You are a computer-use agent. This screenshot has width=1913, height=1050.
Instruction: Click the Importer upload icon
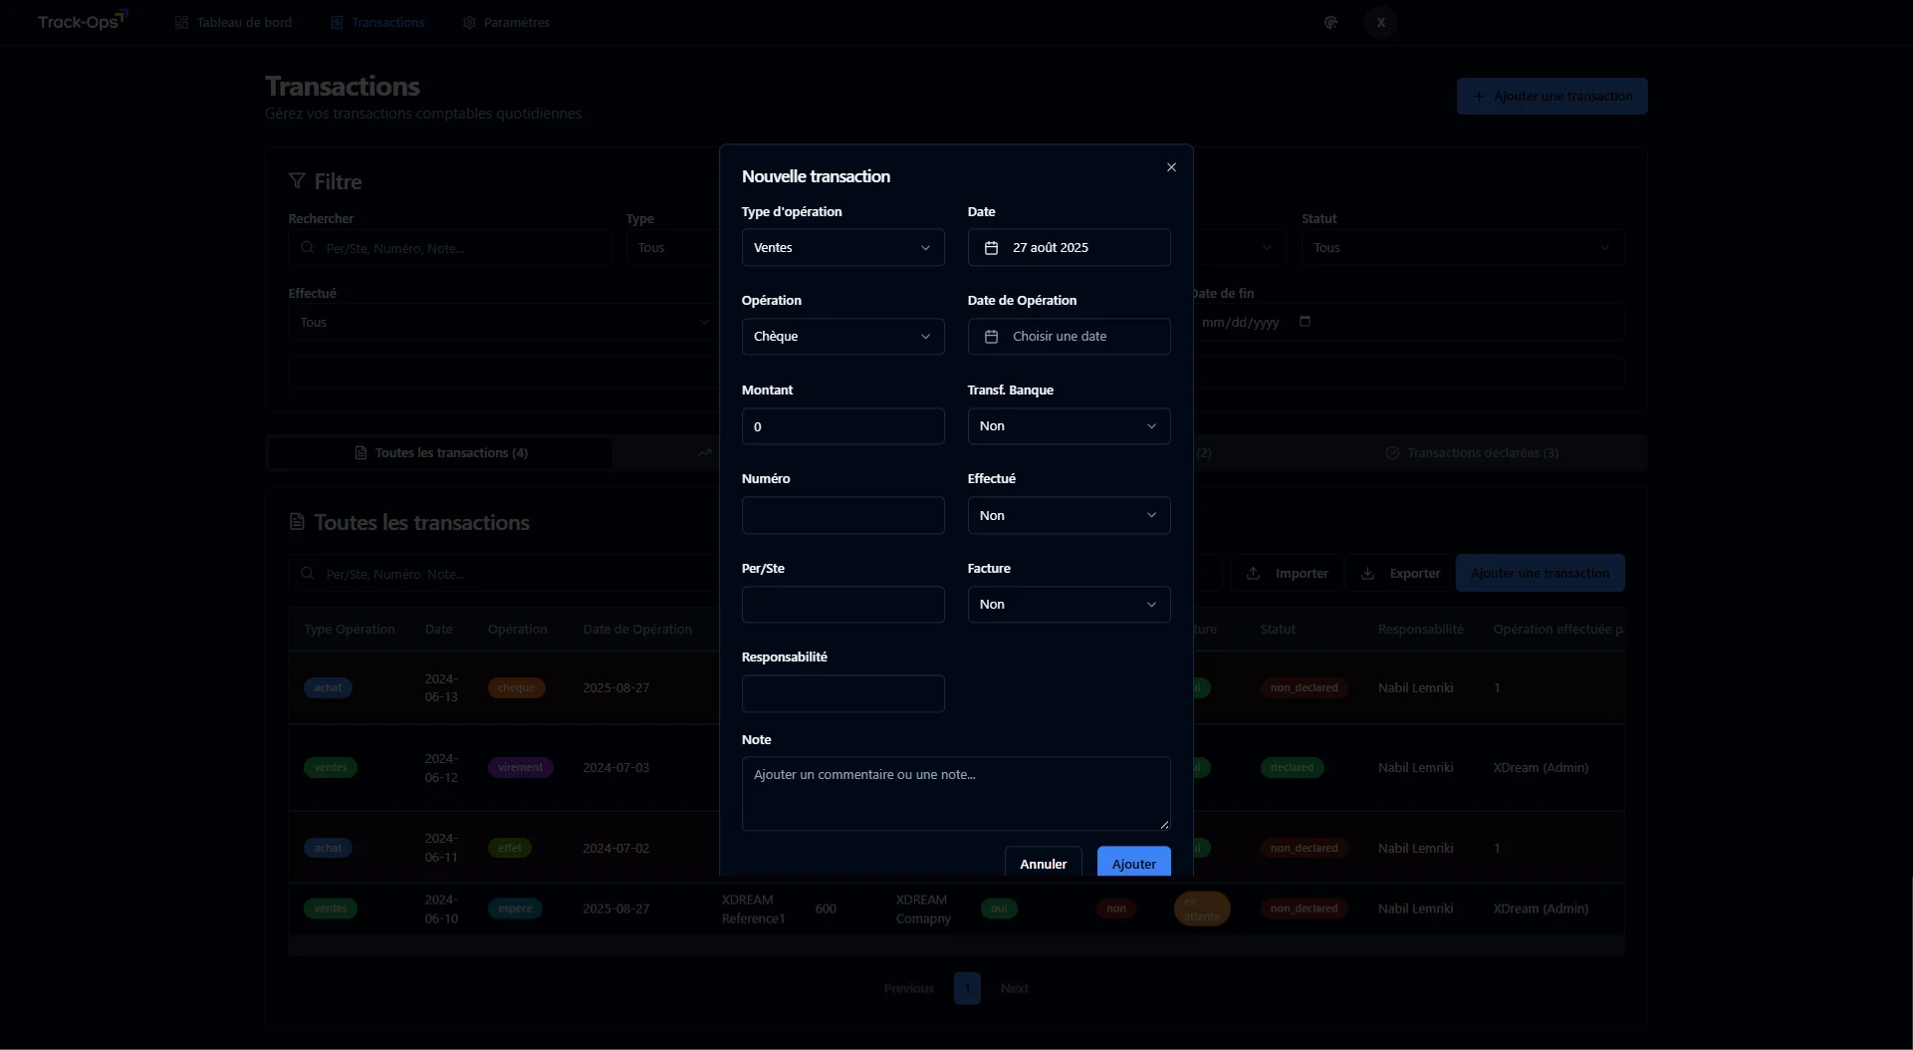(1254, 573)
